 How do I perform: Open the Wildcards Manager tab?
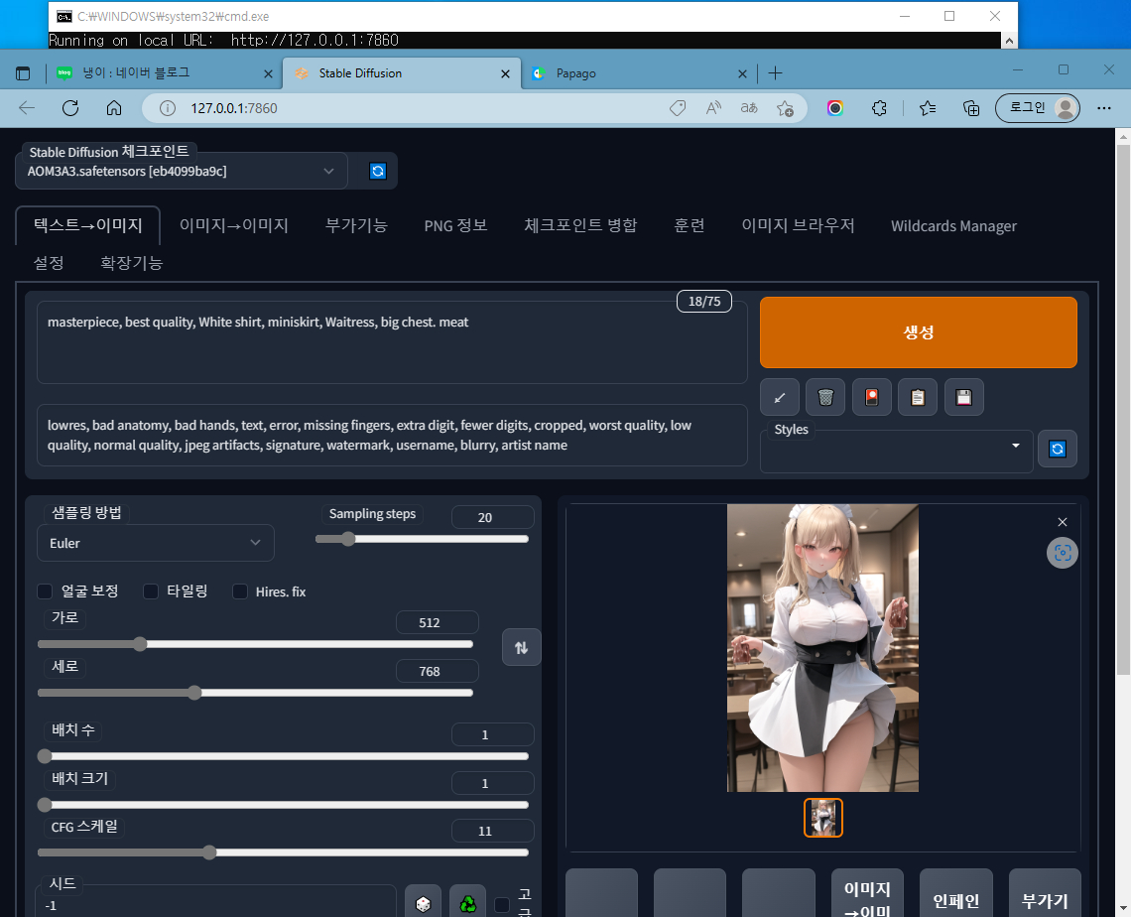click(953, 226)
